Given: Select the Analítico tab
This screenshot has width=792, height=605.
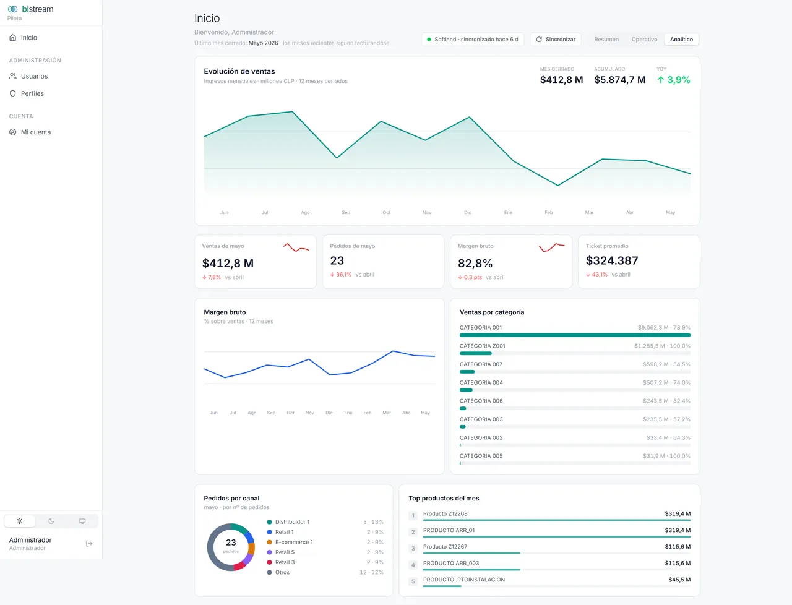Looking at the screenshot, I should click(681, 39).
